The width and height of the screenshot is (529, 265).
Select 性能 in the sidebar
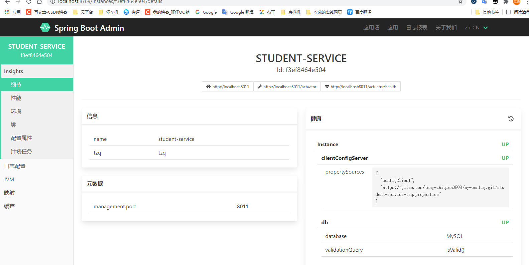pos(37,98)
